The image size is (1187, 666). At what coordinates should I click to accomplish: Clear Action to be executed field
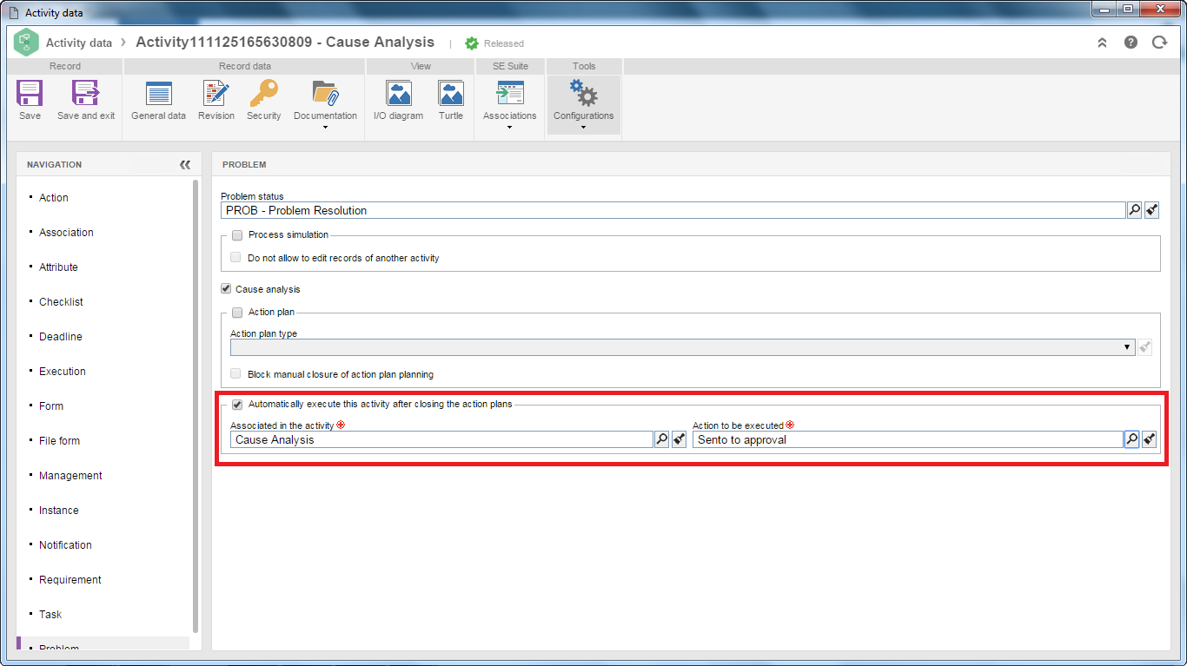pyautogui.click(x=1150, y=439)
